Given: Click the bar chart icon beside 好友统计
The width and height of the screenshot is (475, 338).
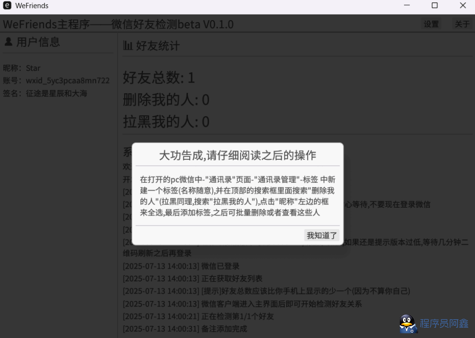Looking at the screenshot, I should point(128,45).
